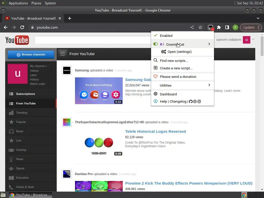Click Instagram icon in Tampermonkey menu
Screen dimensions: 264x198
[x=199, y=102]
